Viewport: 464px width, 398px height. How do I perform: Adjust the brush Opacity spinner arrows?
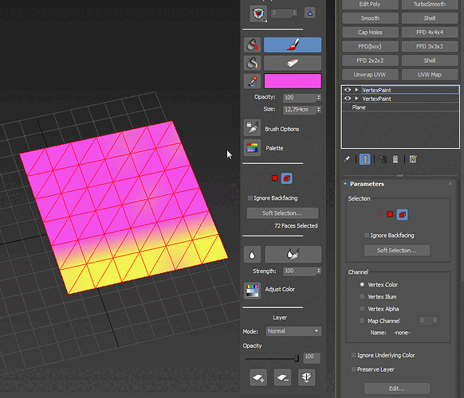pos(319,97)
